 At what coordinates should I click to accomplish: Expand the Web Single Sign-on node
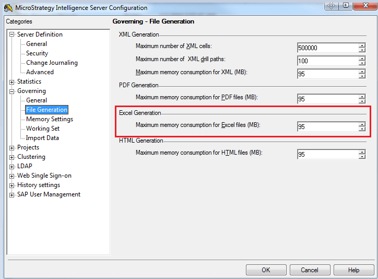click(11, 176)
